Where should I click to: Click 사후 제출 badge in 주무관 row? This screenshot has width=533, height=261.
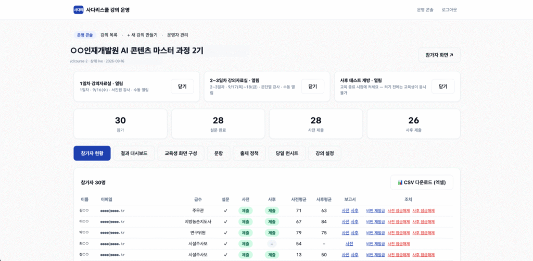coord(272,210)
